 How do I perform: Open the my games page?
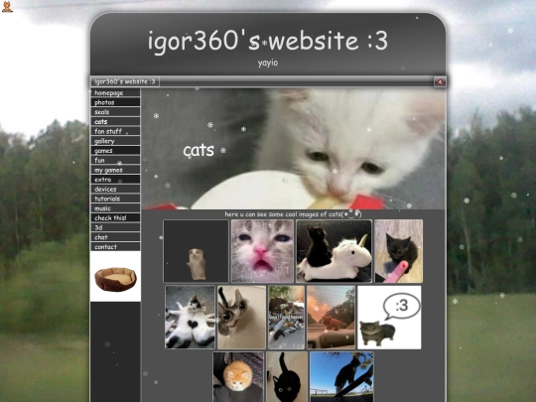click(x=115, y=170)
